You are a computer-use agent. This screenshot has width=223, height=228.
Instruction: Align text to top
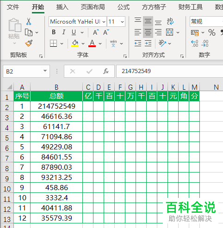point(138,20)
